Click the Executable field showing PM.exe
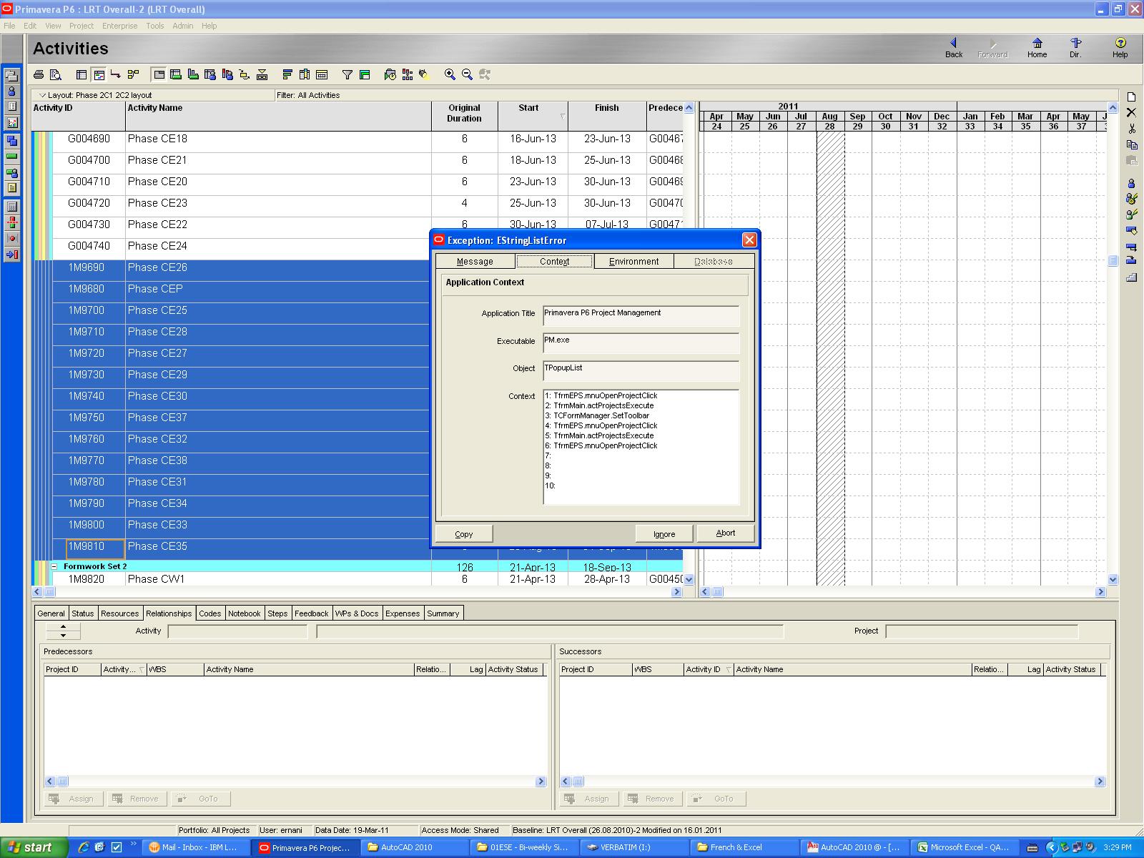 [641, 343]
